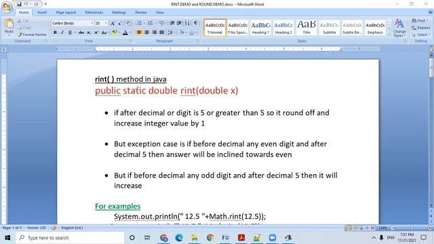Apply strikethrough formatting

coord(81,33)
